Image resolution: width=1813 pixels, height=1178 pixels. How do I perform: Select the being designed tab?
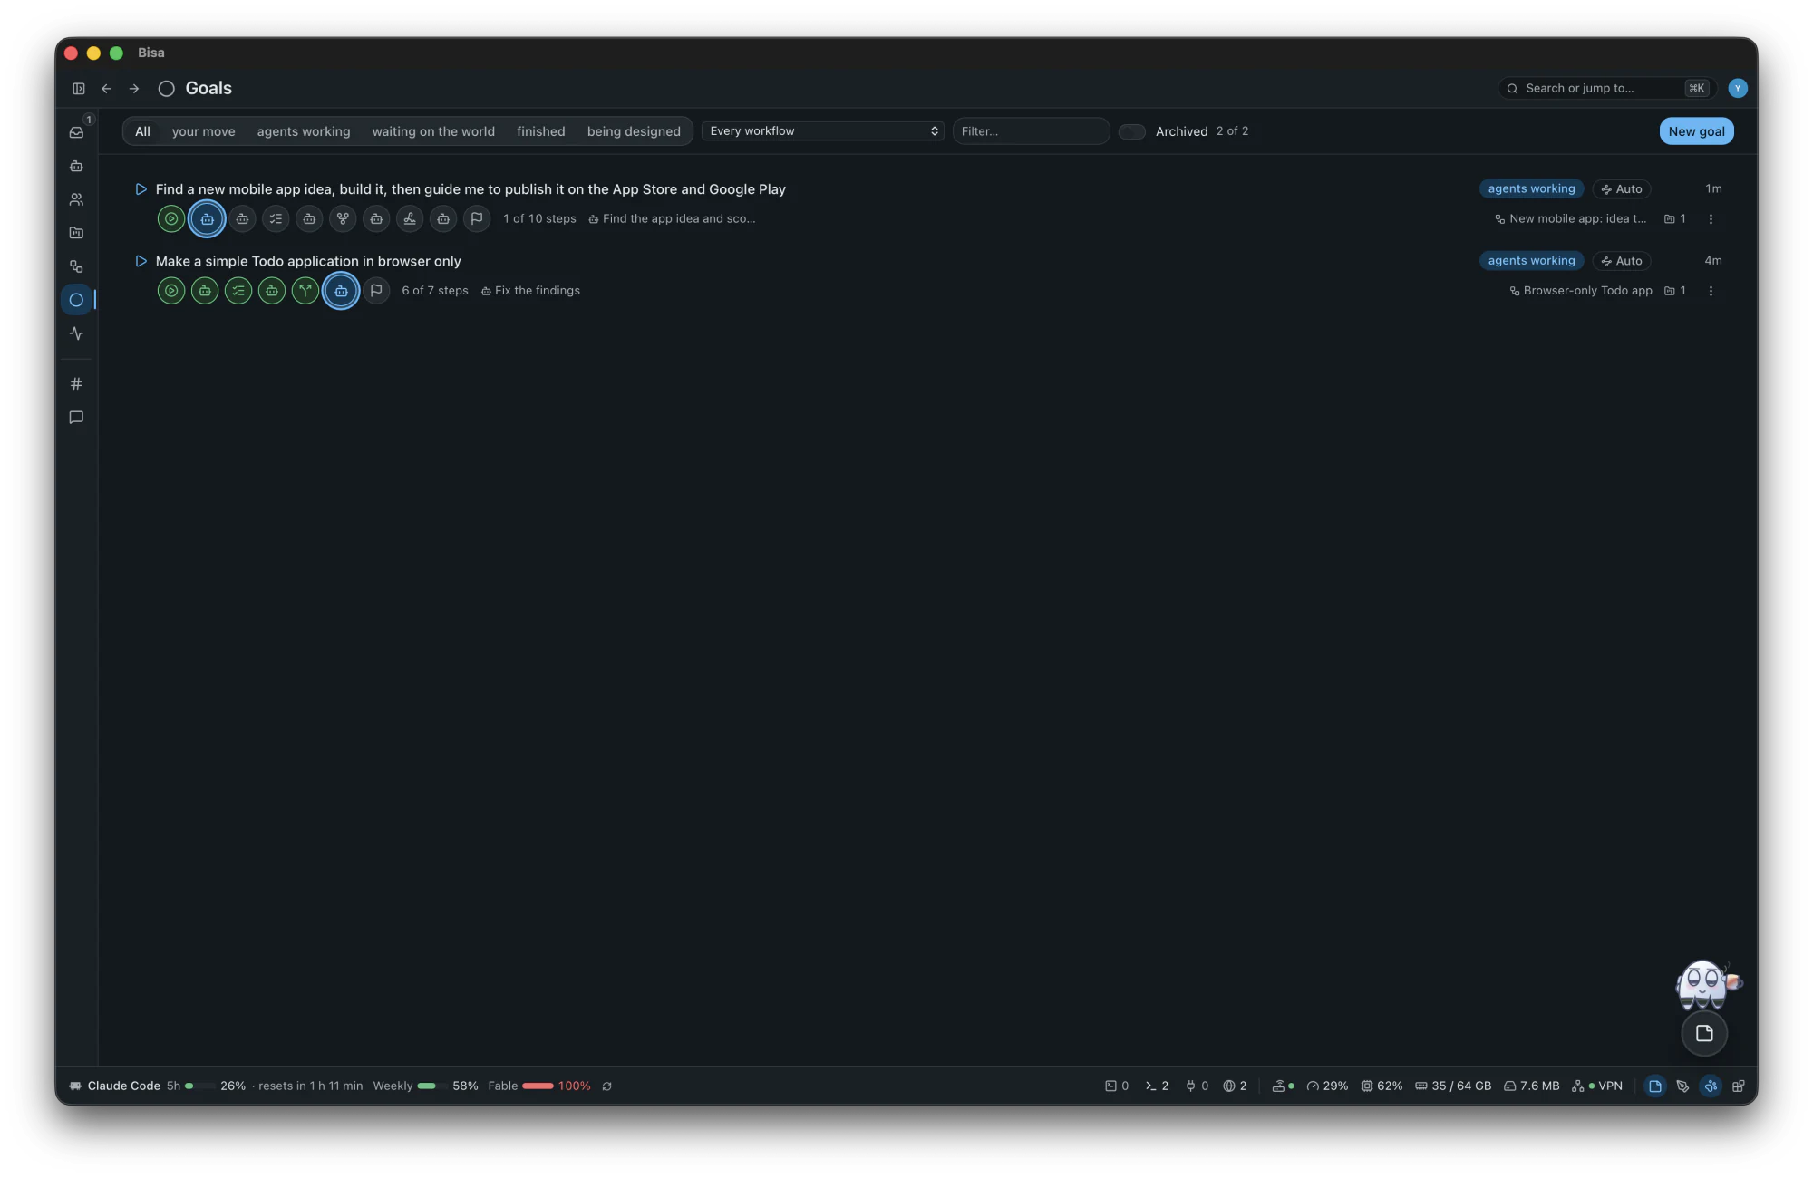click(x=634, y=131)
